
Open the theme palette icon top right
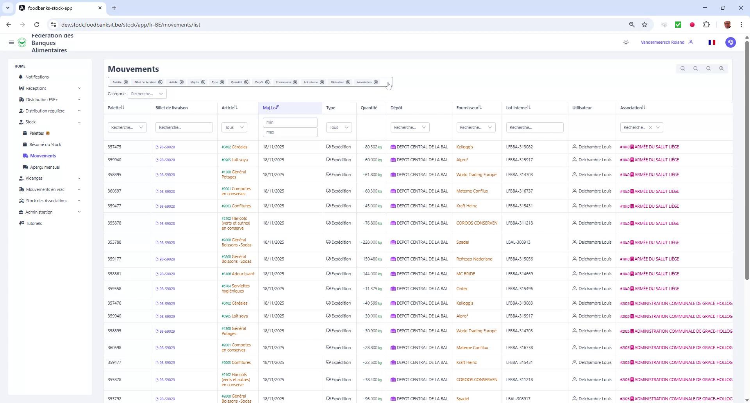click(x=730, y=42)
